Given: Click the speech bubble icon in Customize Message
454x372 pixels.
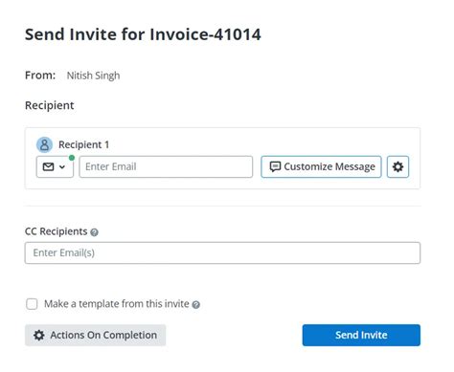Looking at the screenshot, I should coord(275,166).
